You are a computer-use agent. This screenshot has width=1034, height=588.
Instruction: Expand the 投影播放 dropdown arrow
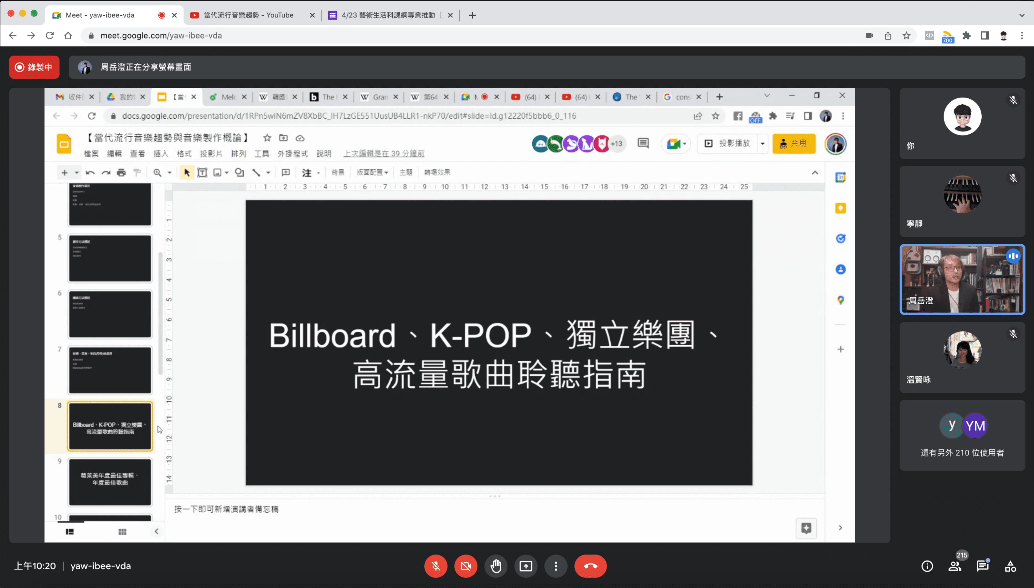762,143
